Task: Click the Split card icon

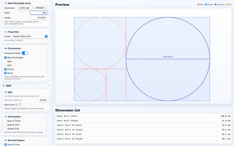Action: (6, 92)
